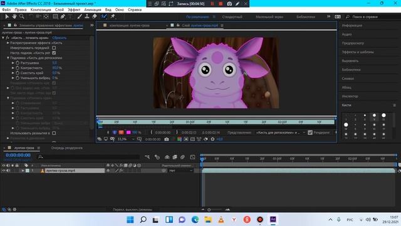Image resolution: width=401 pixels, height=226 pixels.
Task: Mute audio of the лунтик-гроза.mp4 layer
Action: coord(8,170)
